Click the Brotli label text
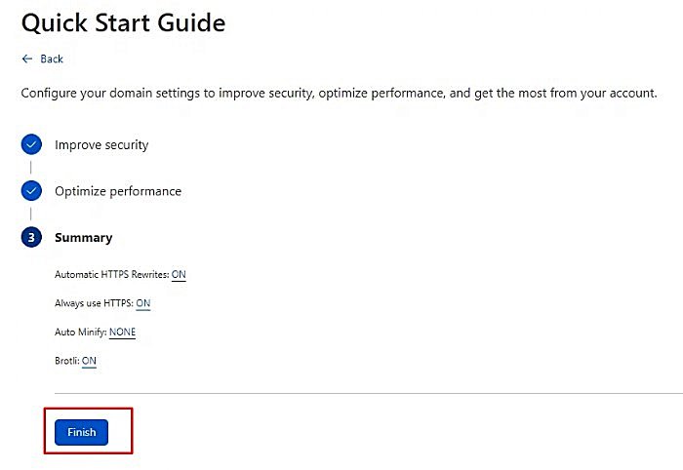This screenshot has width=683, height=470. point(67,361)
